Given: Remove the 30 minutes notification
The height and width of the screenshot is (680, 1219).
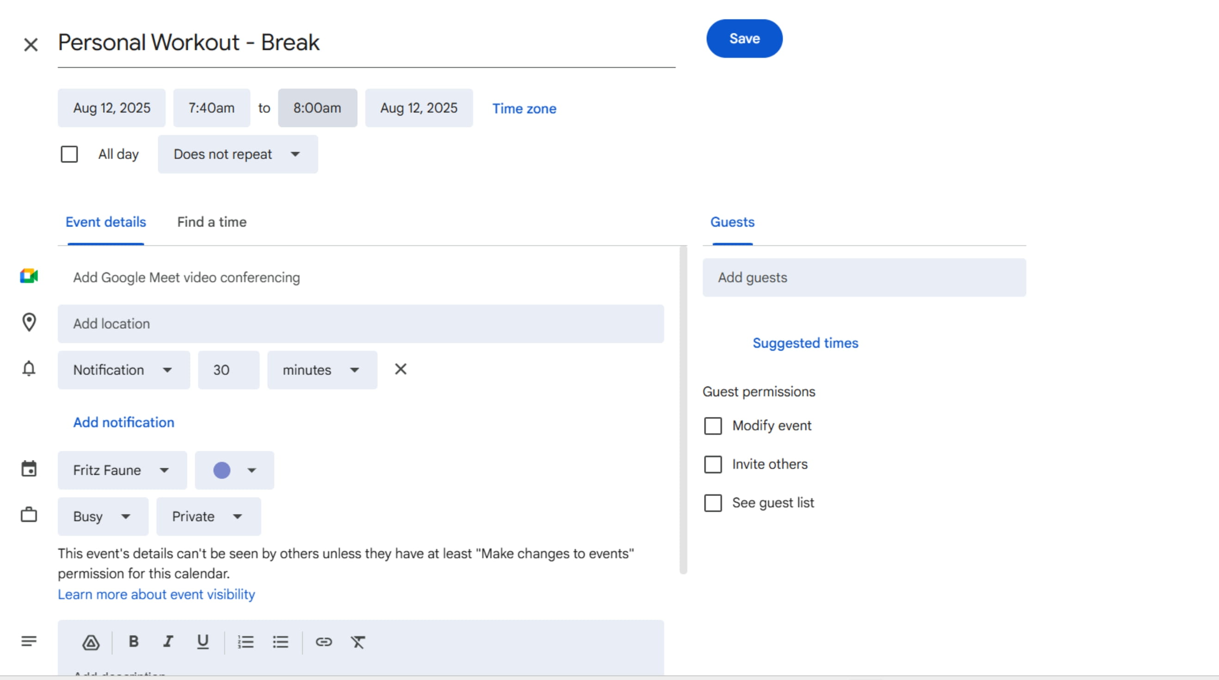Looking at the screenshot, I should (x=400, y=369).
